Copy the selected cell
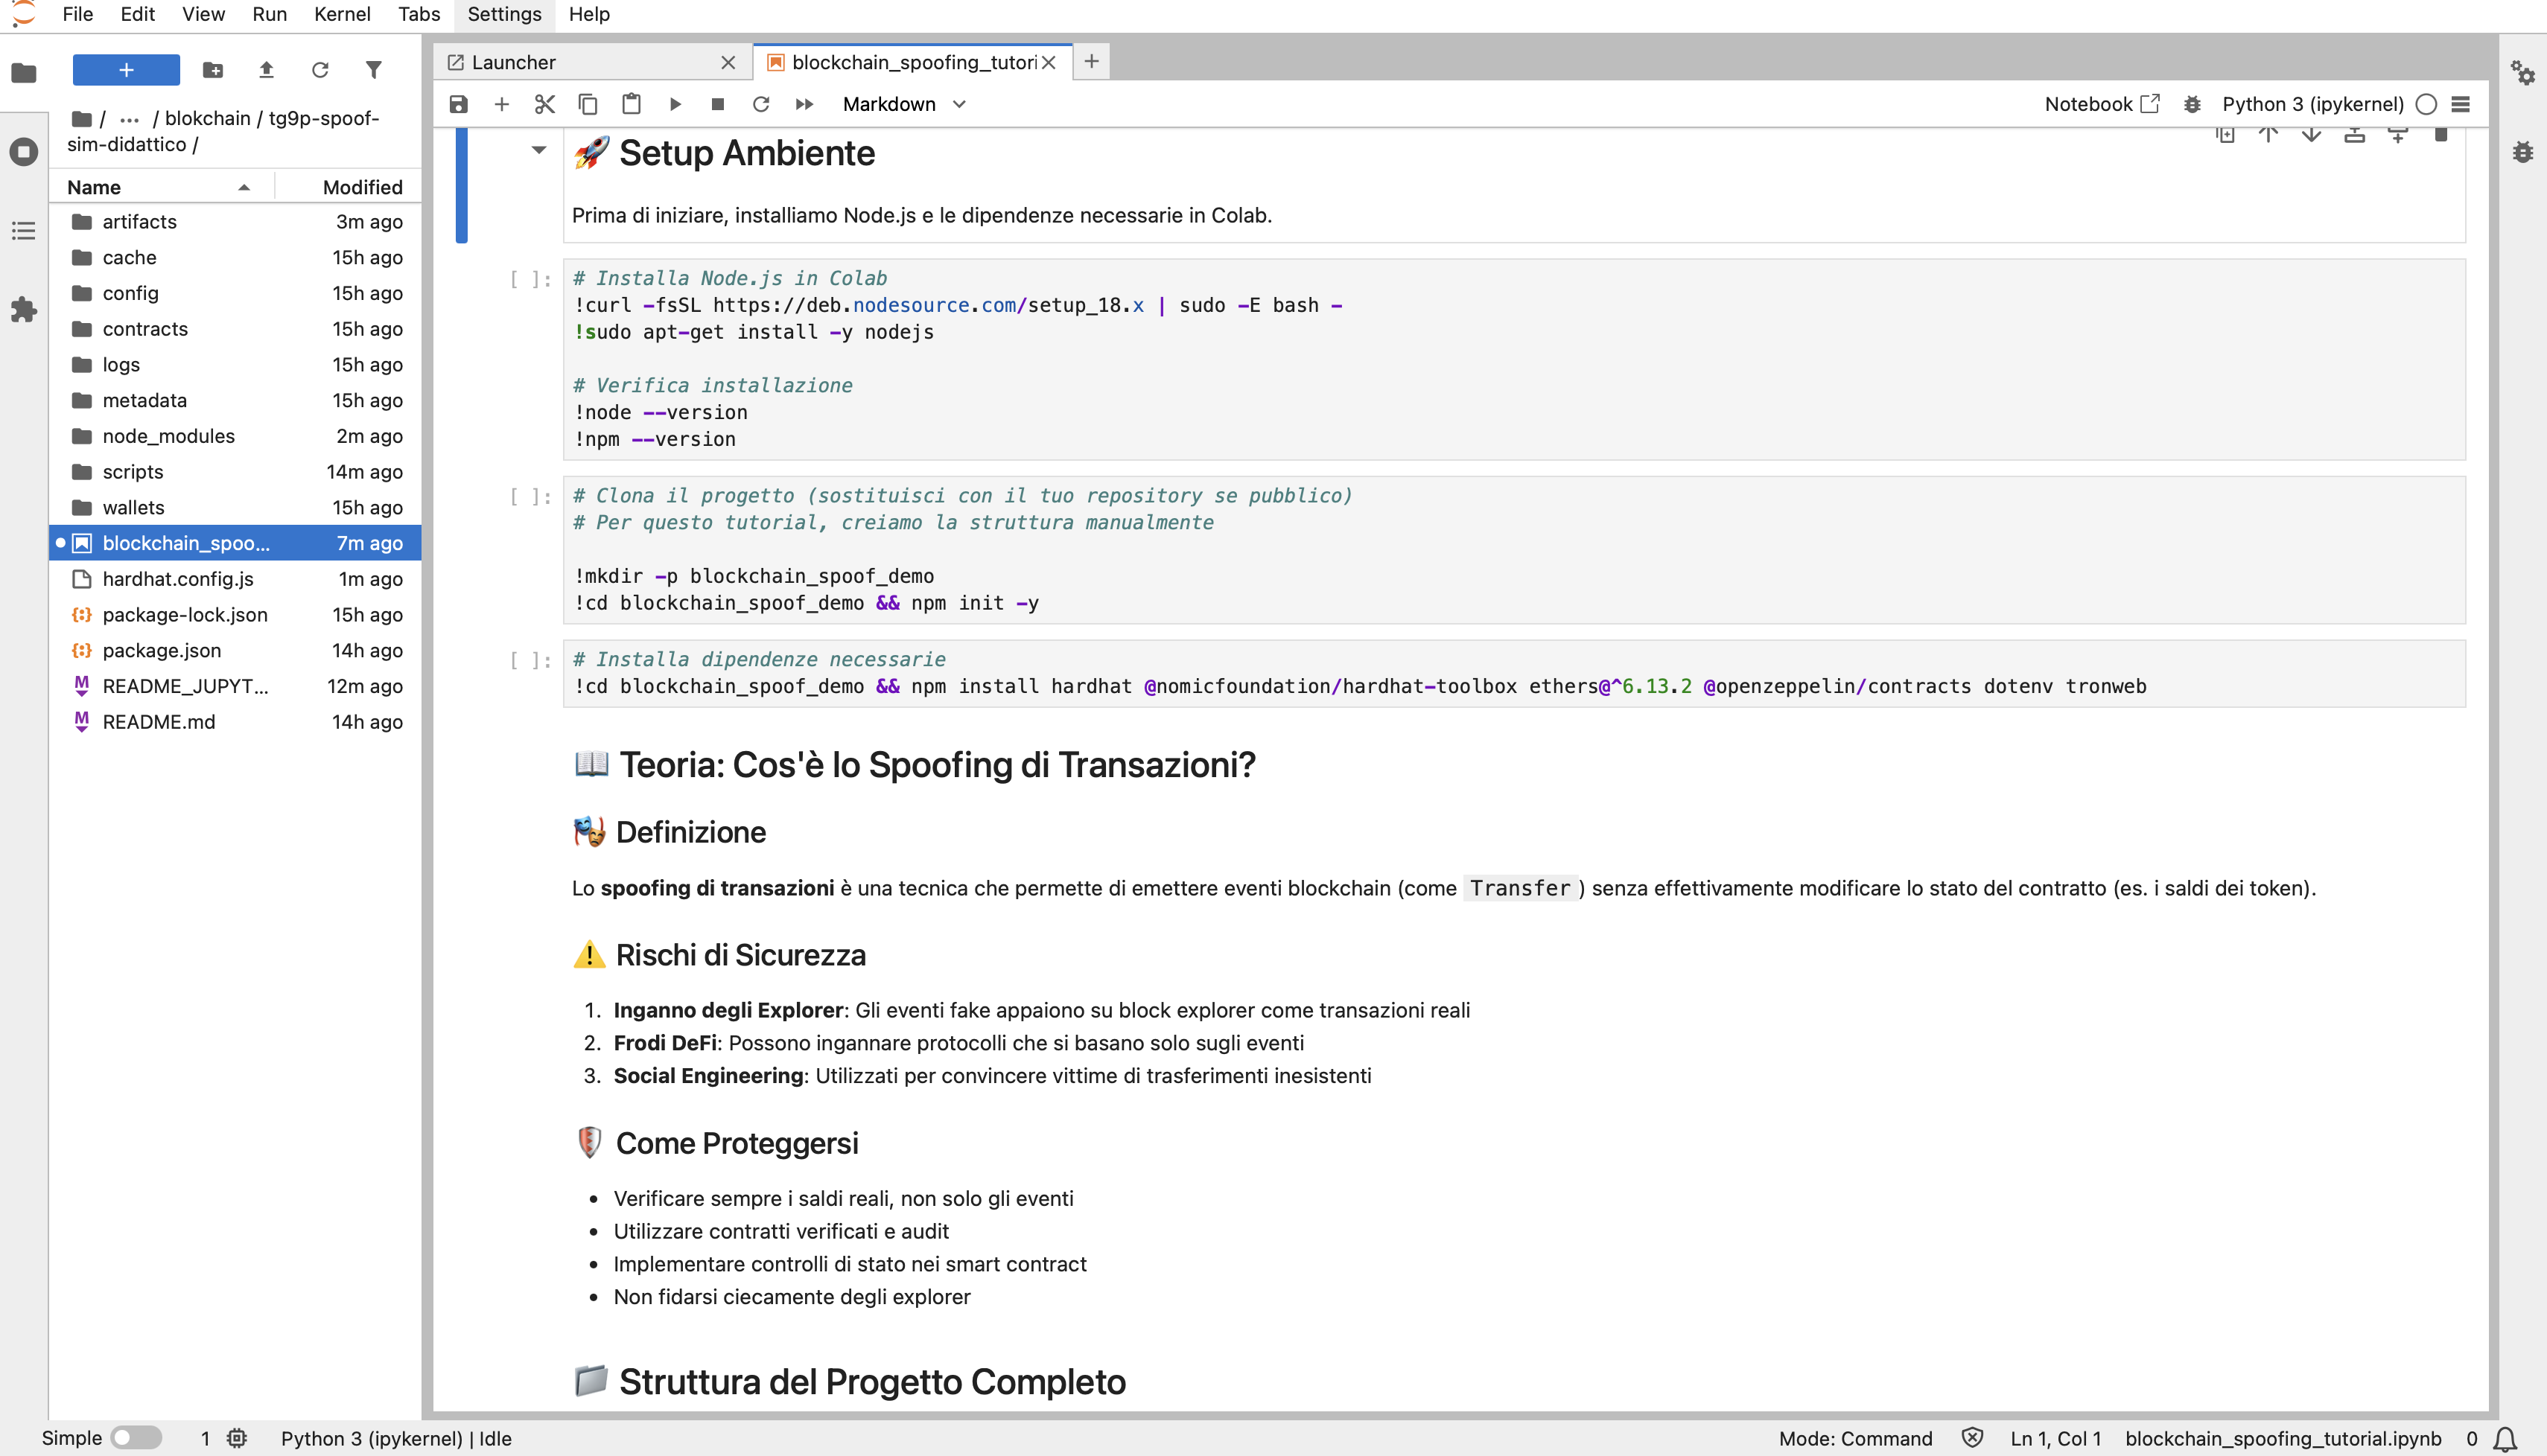The height and width of the screenshot is (1456, 2547). [x=588, y=104]
